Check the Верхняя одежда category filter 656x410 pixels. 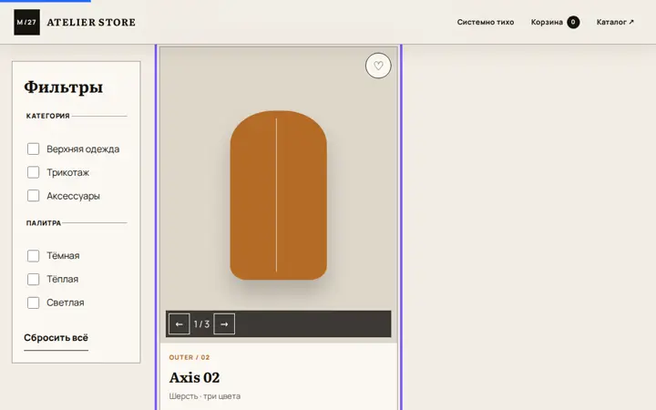(34, 149)
